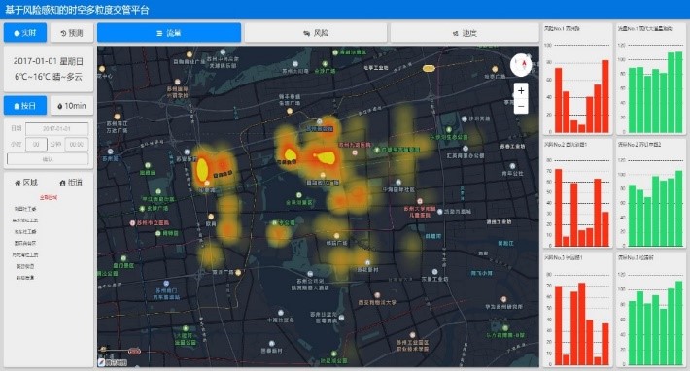
Task: Click the 确认 confirm button
Action: click(48, 159)
